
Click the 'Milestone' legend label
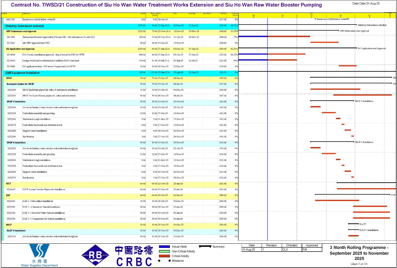pyautogui.click(x=178, y=261)
